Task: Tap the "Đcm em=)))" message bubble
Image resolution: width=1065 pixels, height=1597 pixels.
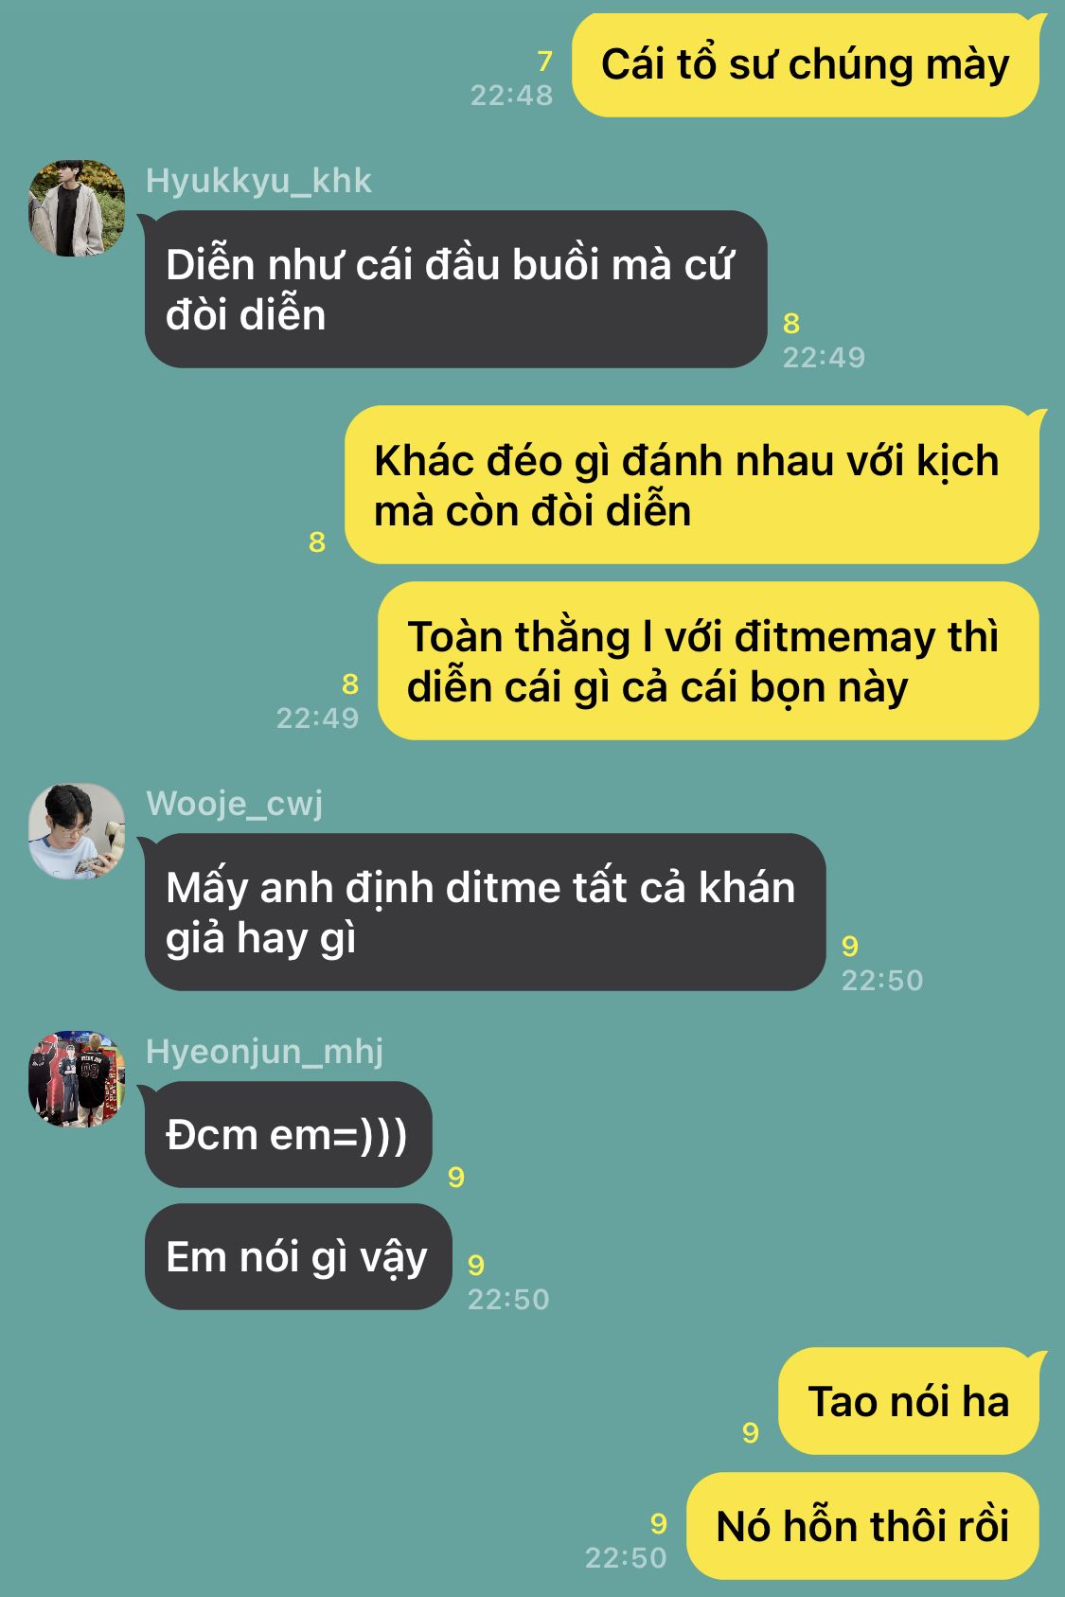Action: coord(288,1134)
